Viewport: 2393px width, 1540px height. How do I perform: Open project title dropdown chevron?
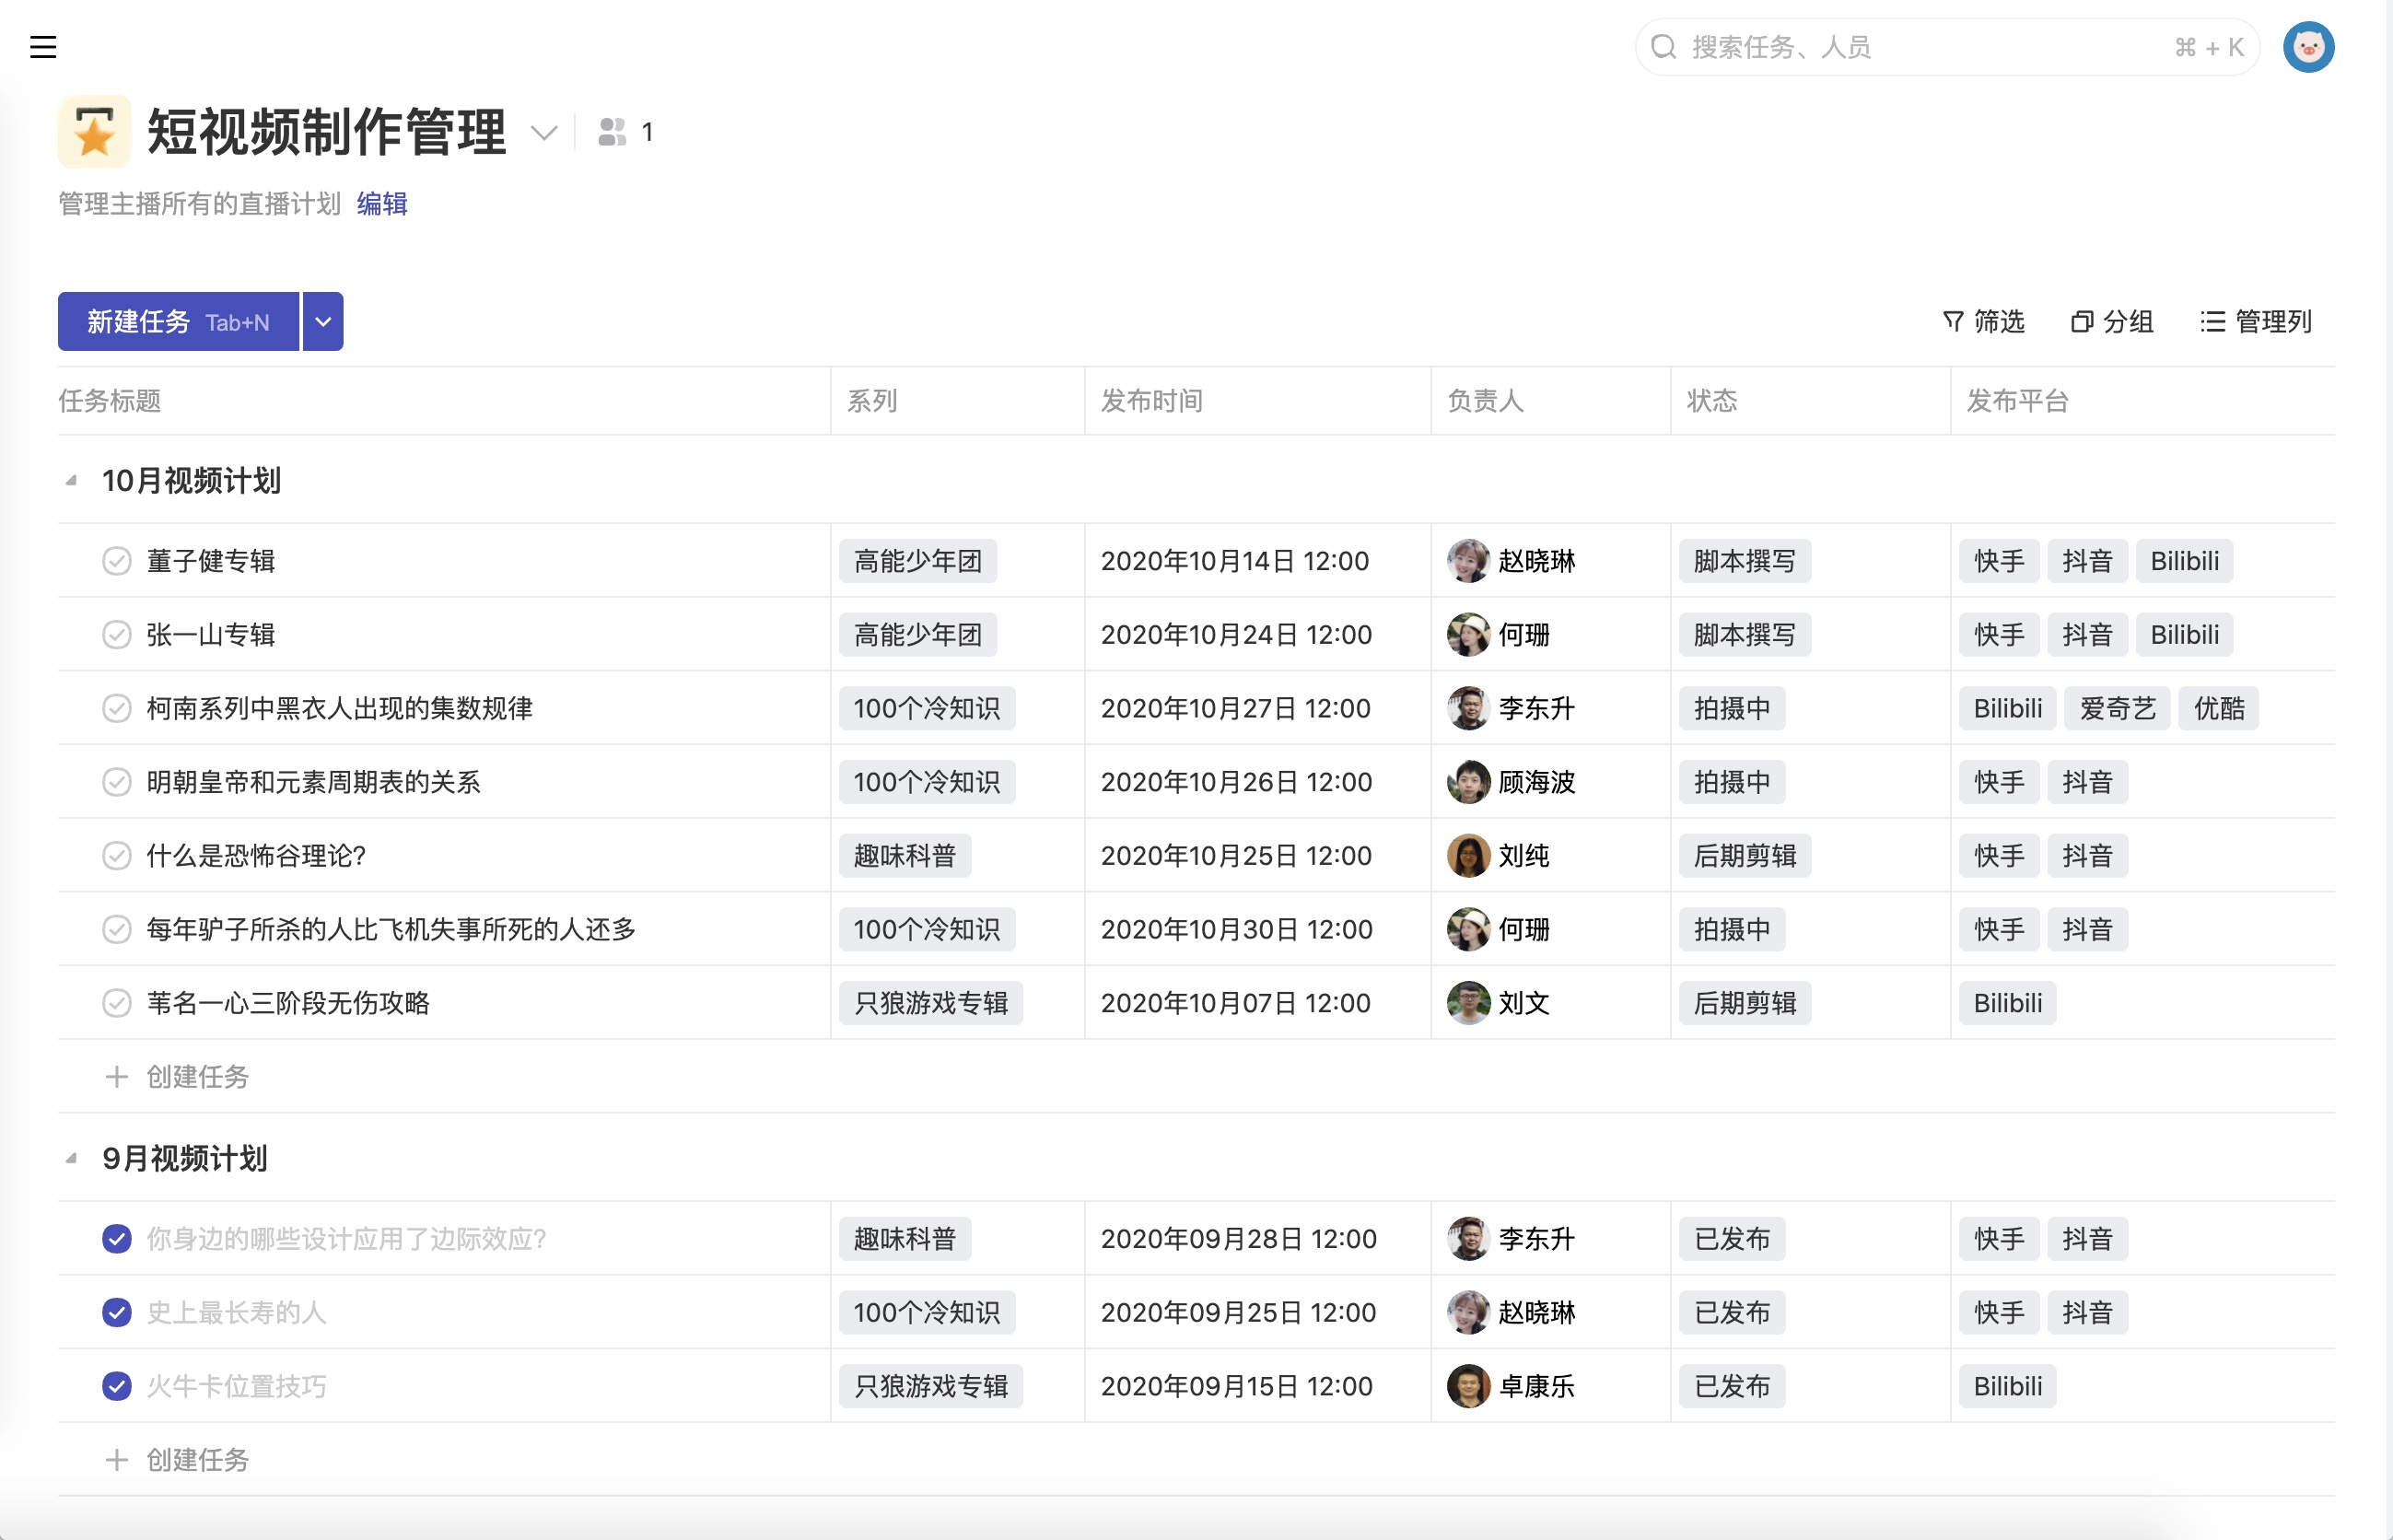543,132
